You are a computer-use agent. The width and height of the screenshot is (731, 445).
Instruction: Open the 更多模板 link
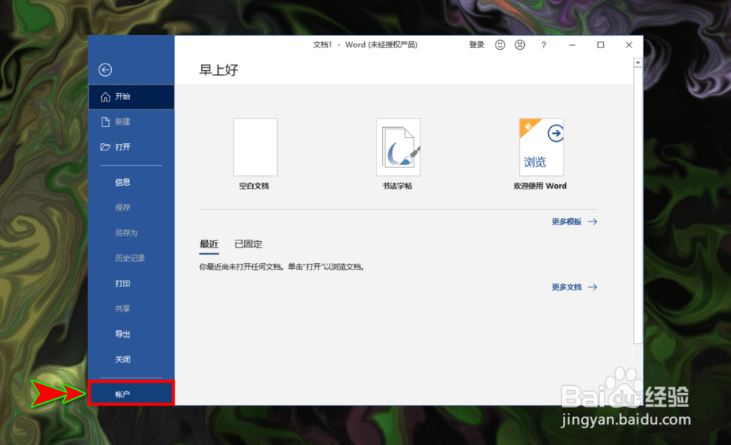click(567, 221)
